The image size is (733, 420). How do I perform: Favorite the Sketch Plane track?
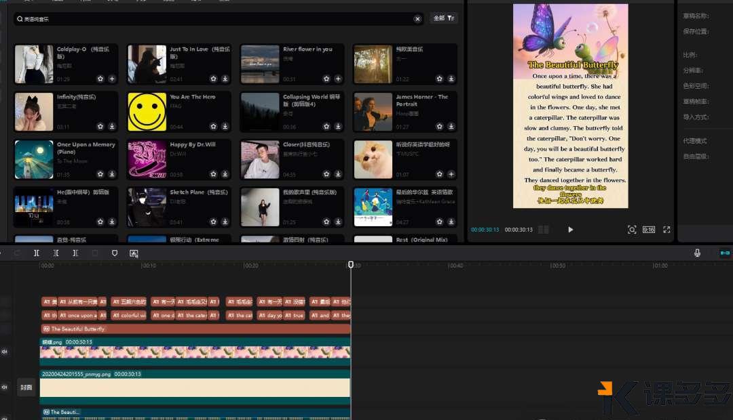pyautogui.click(x=213, y=222)
